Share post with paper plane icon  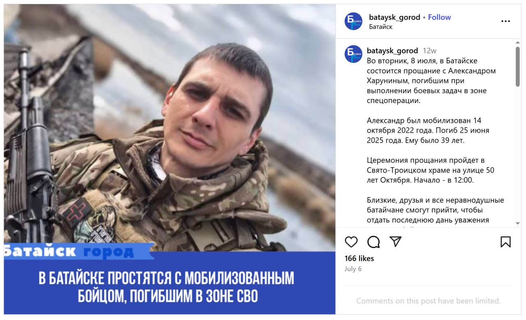tap(395, 242)
